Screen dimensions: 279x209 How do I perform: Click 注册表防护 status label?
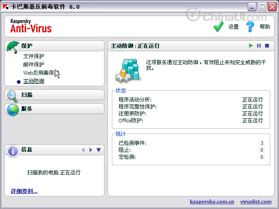click(x=132, y=114)
